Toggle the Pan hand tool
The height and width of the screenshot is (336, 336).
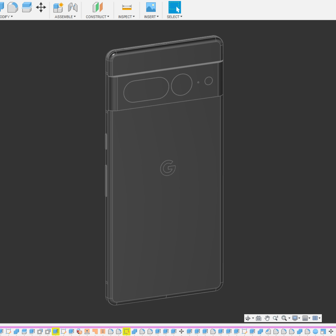(x=267, y=318)
